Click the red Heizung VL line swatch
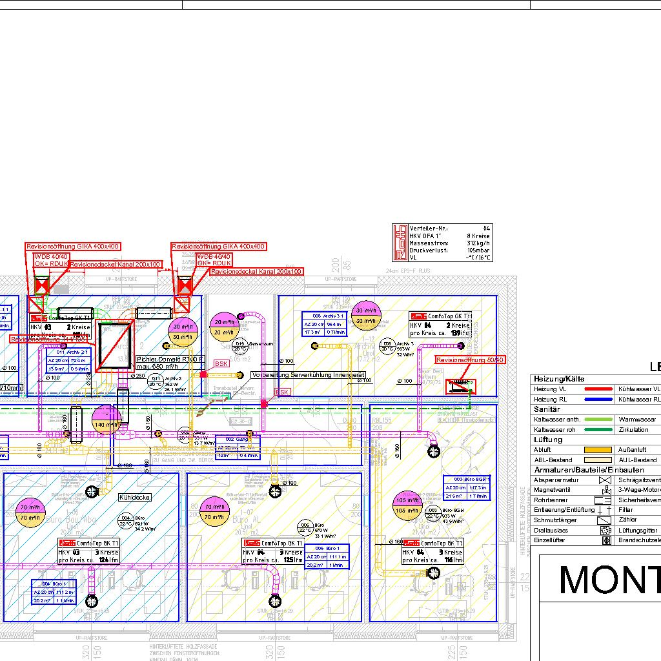Screen dimensions: 661x661 598,389
